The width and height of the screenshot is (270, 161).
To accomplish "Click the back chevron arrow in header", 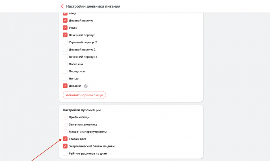I will coord(62,6).
